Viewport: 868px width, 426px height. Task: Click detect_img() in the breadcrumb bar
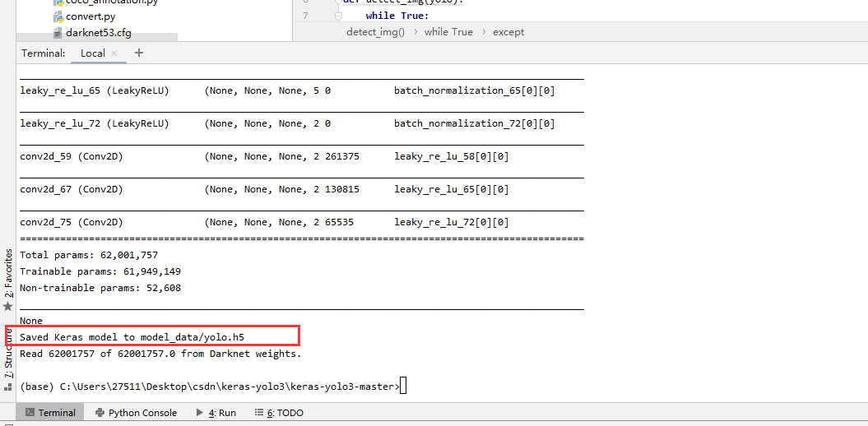[375, 32]
